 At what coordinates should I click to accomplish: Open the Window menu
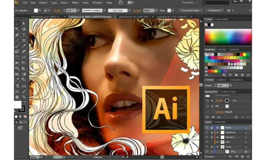click(x=97, y=3)
